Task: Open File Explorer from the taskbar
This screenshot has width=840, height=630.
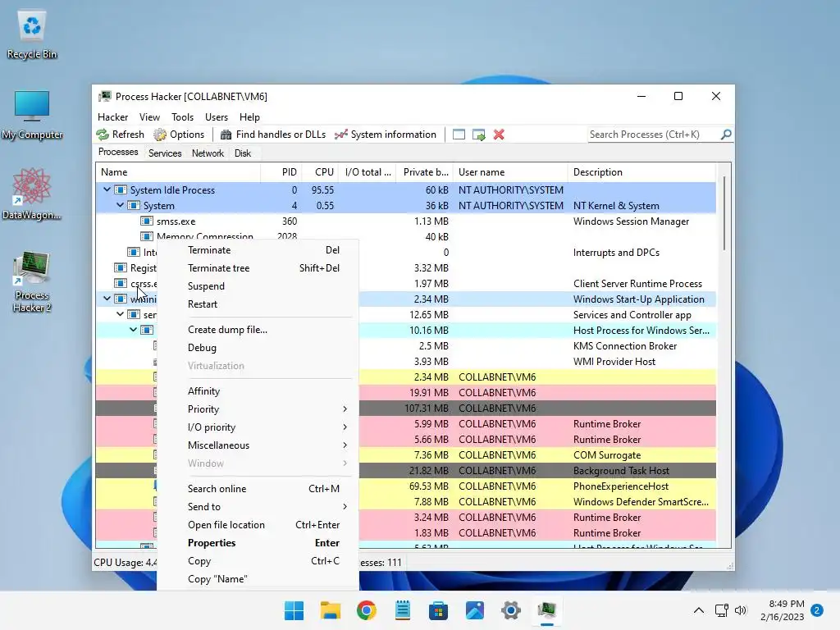Action: pos(330,610)
